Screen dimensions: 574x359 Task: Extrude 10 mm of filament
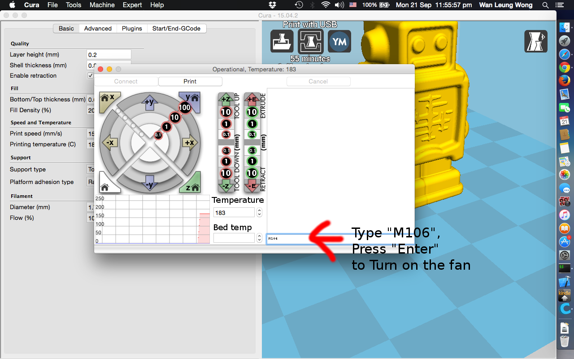[252, 112]
